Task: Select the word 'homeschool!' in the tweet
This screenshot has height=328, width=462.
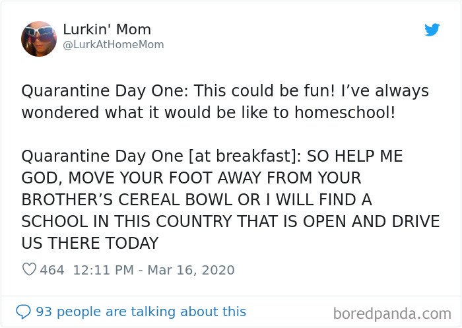Action: tap(345, 113)
